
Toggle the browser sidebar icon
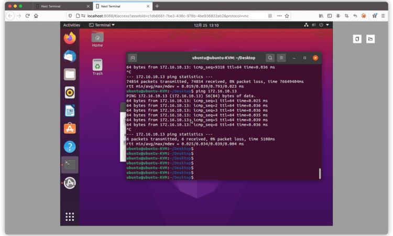click(330, 16)
